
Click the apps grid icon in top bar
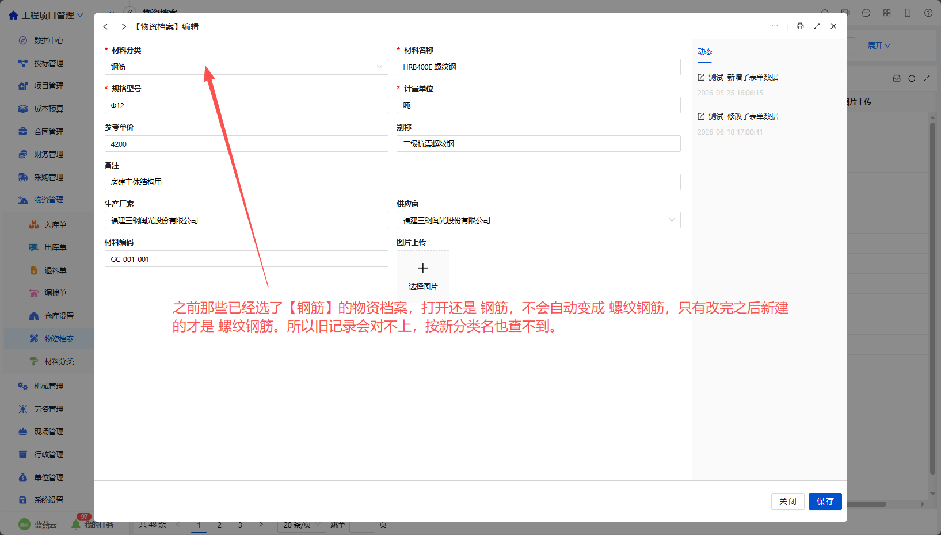(887, 13)
